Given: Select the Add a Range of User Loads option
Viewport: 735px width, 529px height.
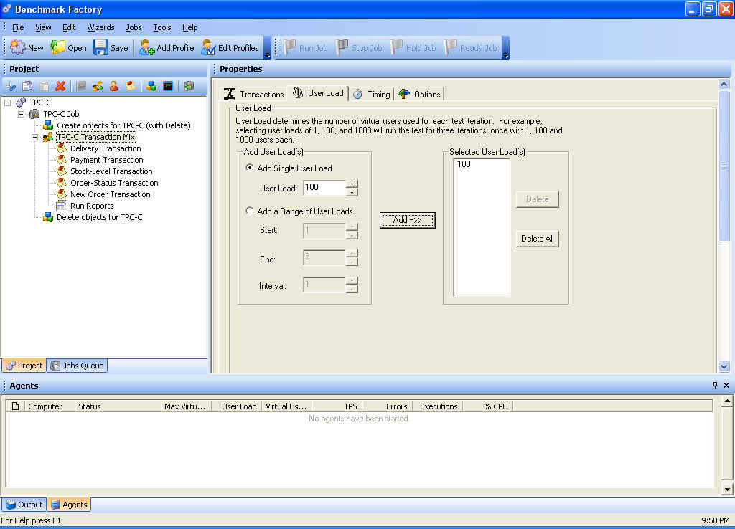Looking at the screenshot, I should click(x=250, y=211).
